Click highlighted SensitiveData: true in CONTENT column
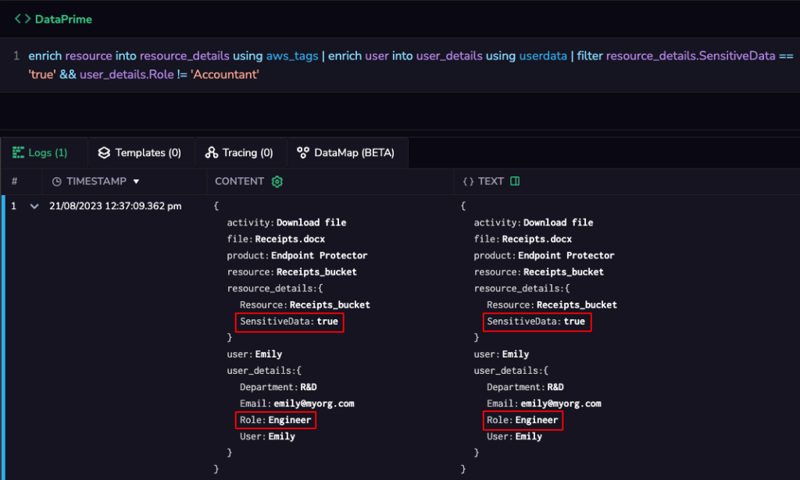The width and height of the screenshot is (800, 480). pyautogui.click(x=289, y=322)
